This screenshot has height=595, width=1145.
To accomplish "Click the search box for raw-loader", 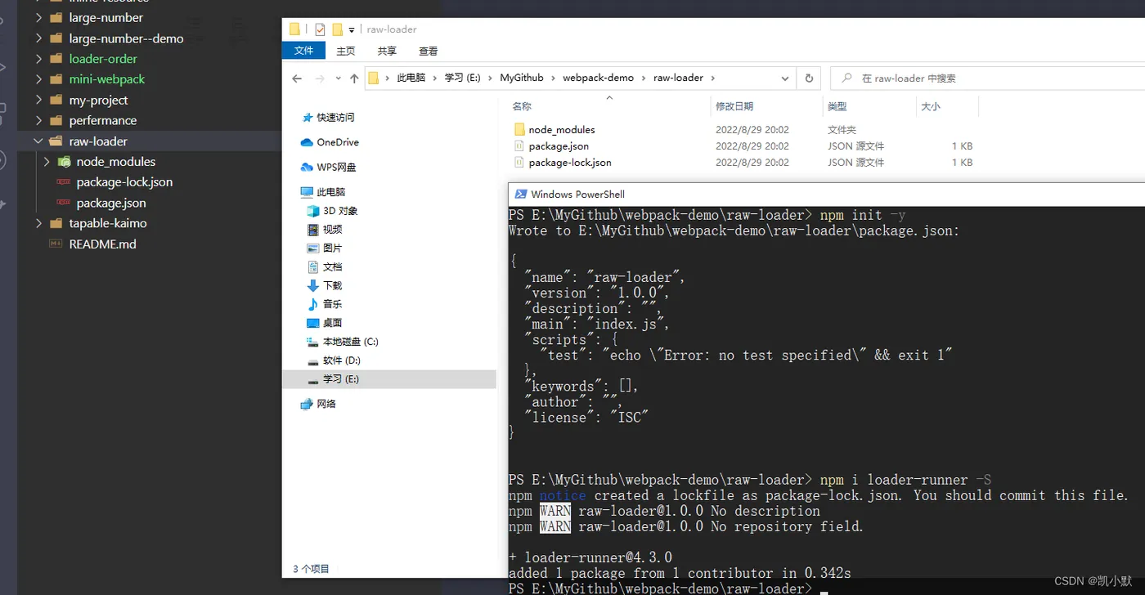I will [x=987, y=78].
